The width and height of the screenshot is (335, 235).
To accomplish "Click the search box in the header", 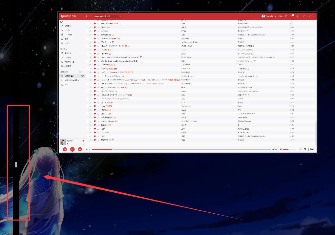I will click(x=108, y=16).
